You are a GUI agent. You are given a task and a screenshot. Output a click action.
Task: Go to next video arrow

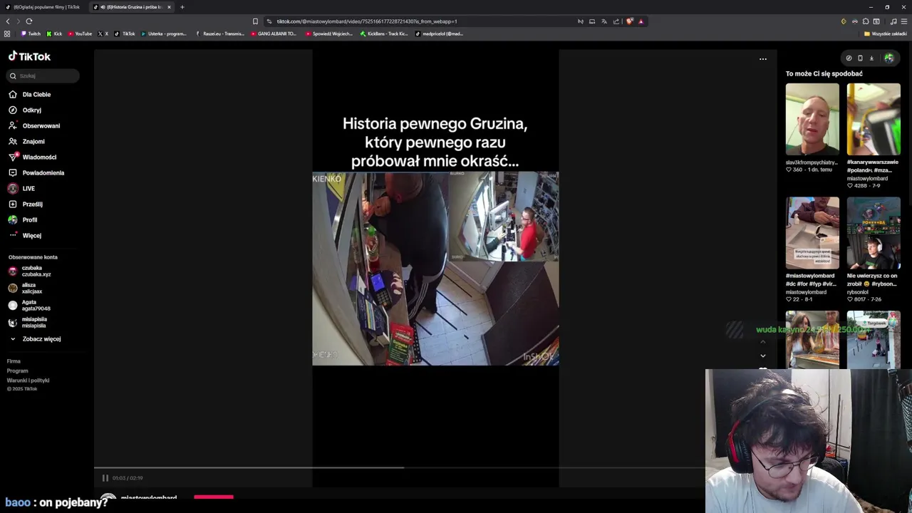pyautogui.click(x=763, y=356)
